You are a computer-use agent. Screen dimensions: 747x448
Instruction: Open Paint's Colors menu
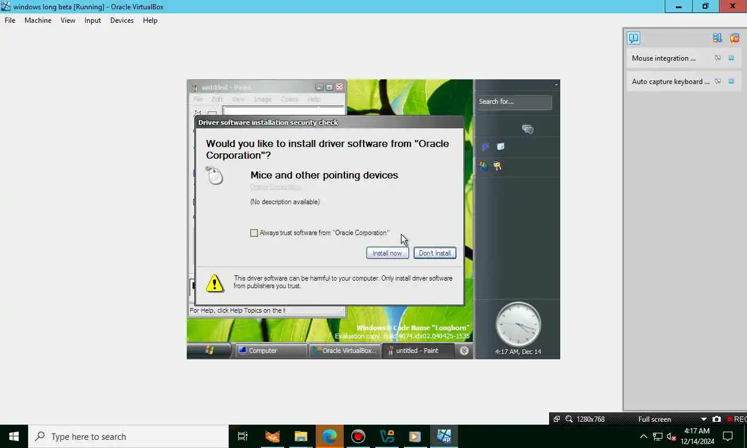tap(289, 99)
